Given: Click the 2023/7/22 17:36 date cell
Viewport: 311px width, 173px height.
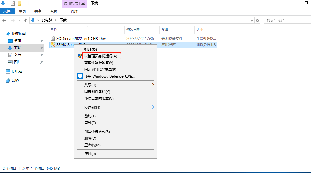Looking at the screenshot, I should tap(140, 39).
